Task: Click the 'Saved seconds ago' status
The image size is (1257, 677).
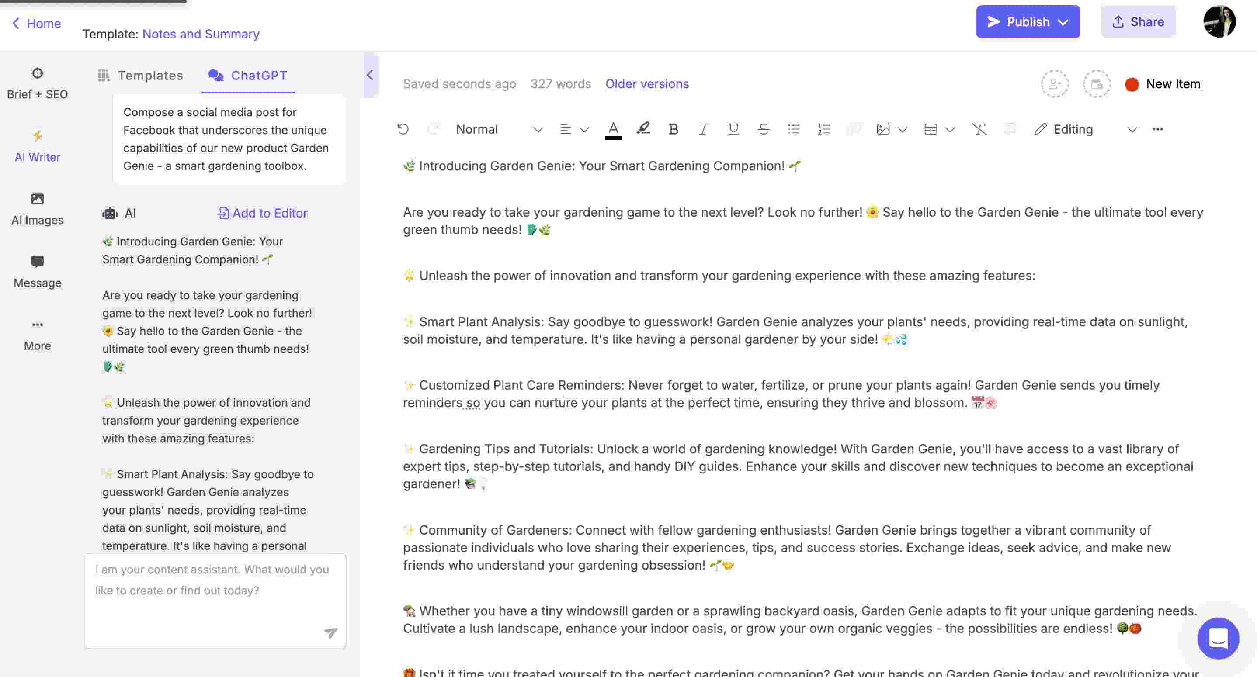Action: tap(459, 84)
